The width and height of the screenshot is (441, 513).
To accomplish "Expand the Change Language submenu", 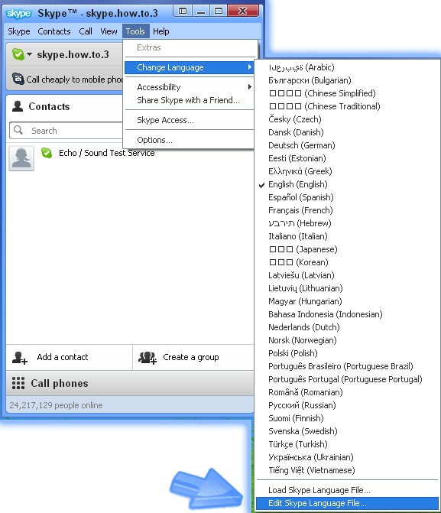I will (x=189, y=67).
